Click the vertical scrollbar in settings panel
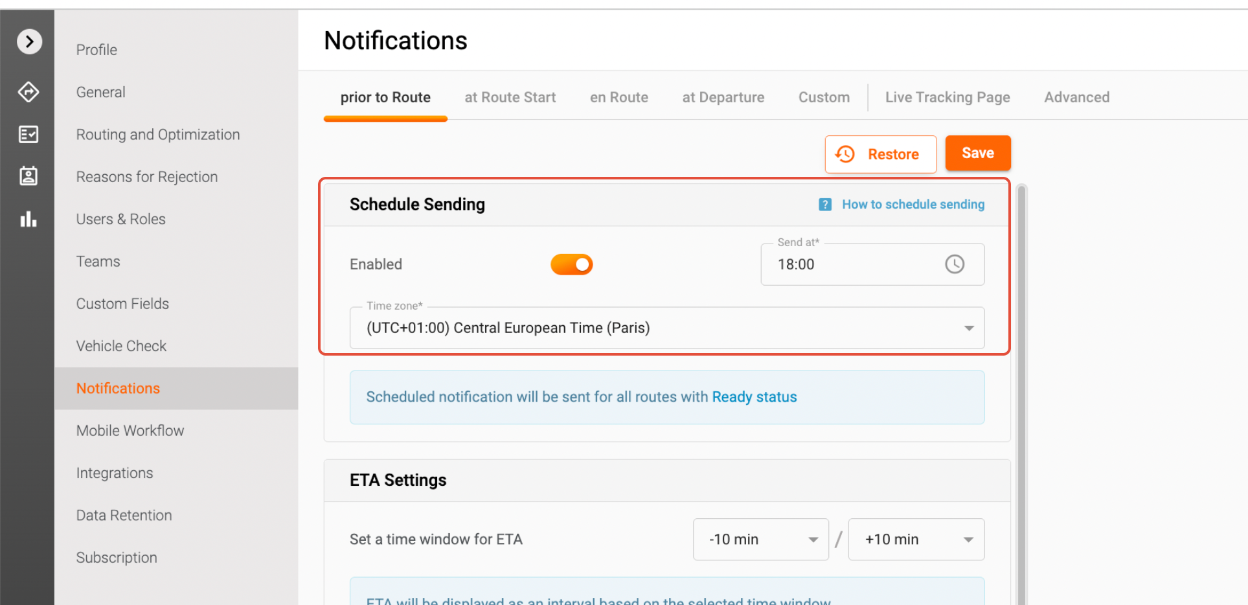 coord(1021,389)
